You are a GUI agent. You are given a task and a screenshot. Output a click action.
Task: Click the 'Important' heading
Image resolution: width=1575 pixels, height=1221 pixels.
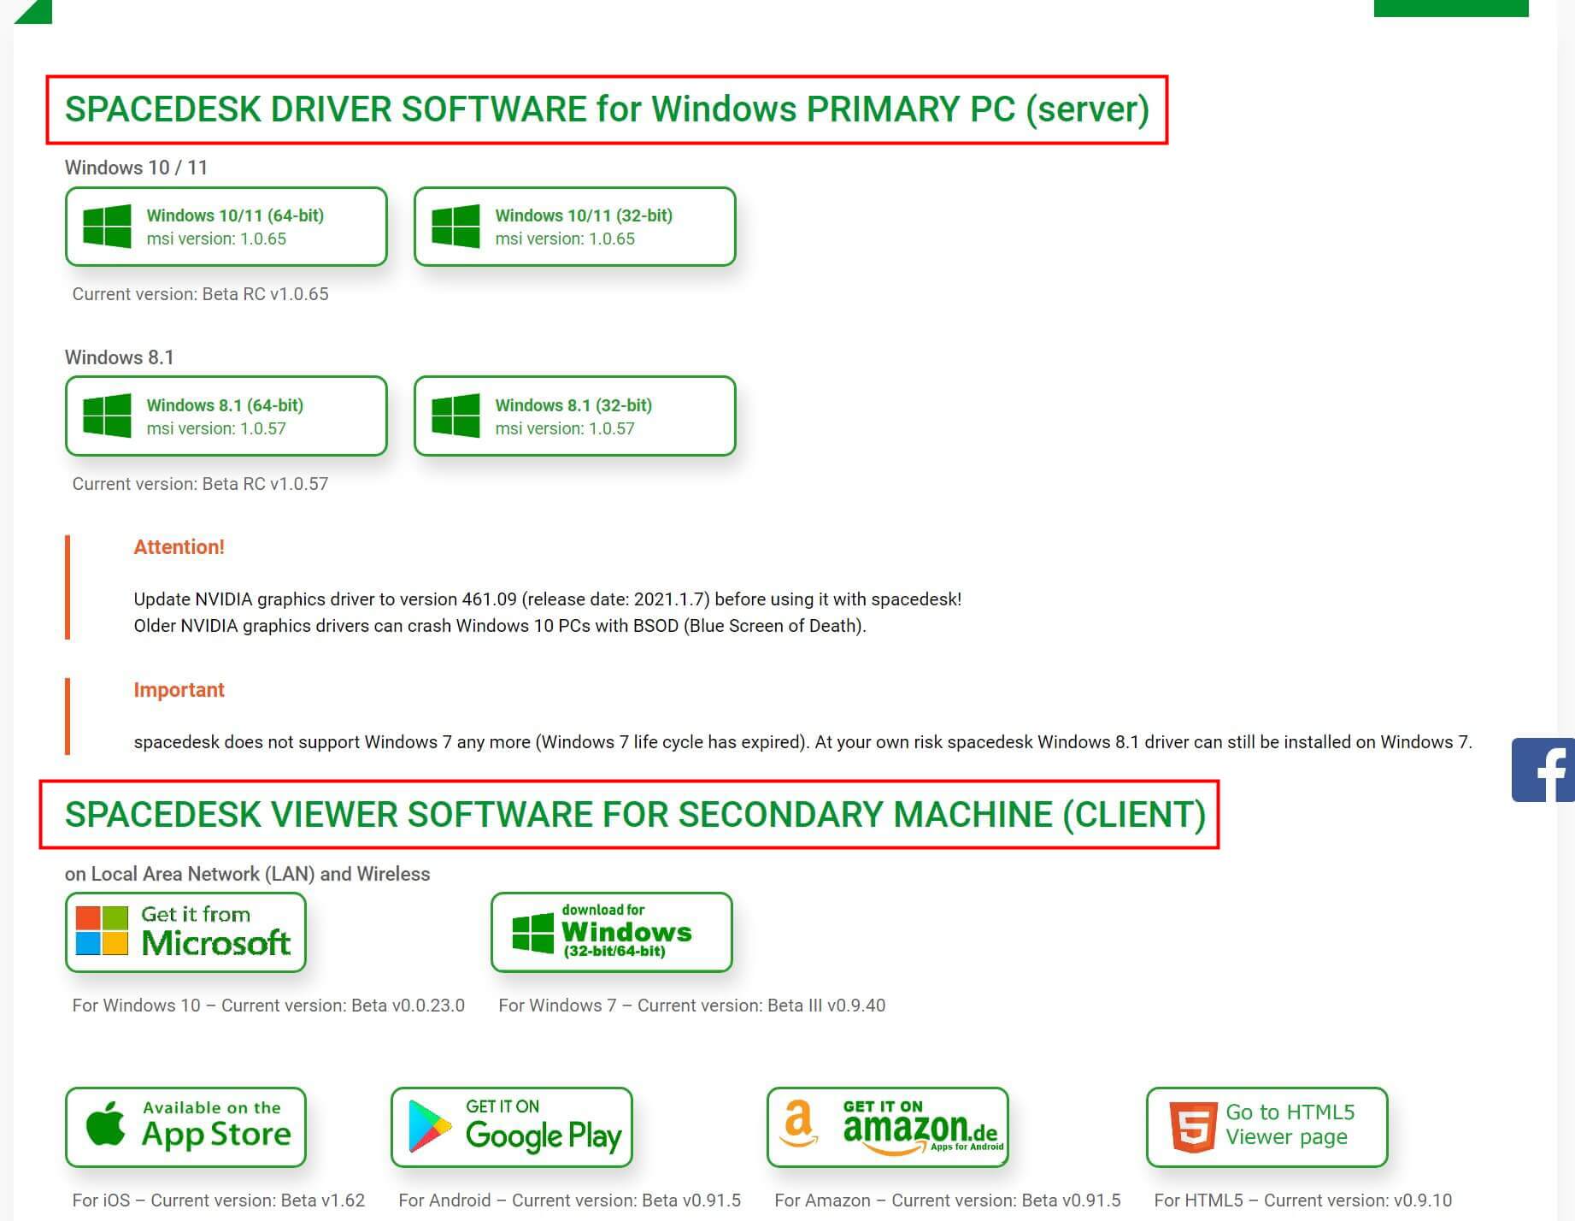(179, 690)
